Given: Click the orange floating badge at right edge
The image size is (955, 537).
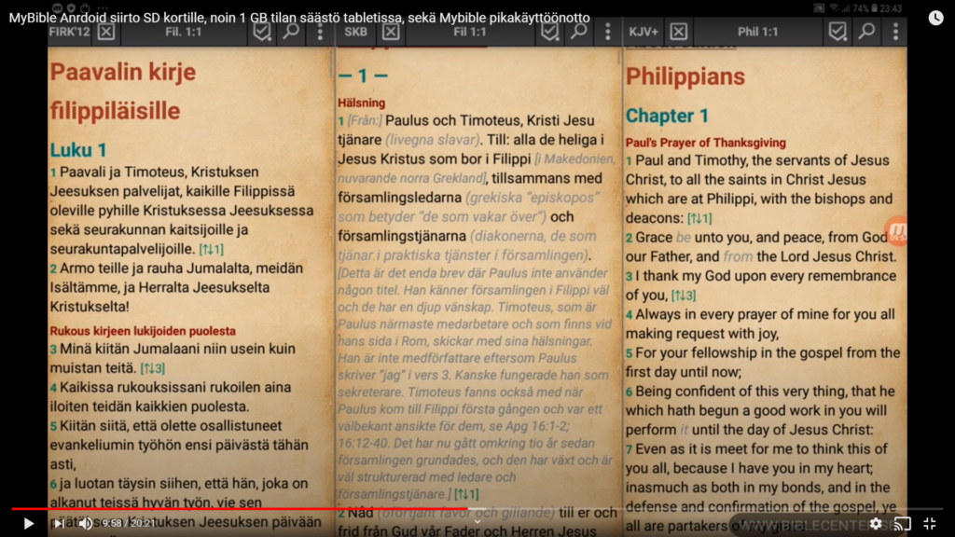Looking at the screenshot, I should (896, 231).
